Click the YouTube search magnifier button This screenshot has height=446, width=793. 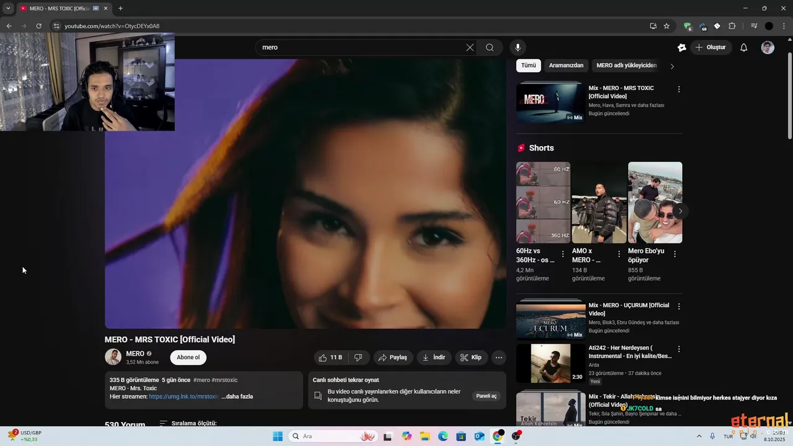point(489,47)
